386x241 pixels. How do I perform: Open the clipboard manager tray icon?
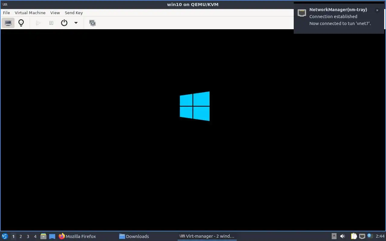354,236
